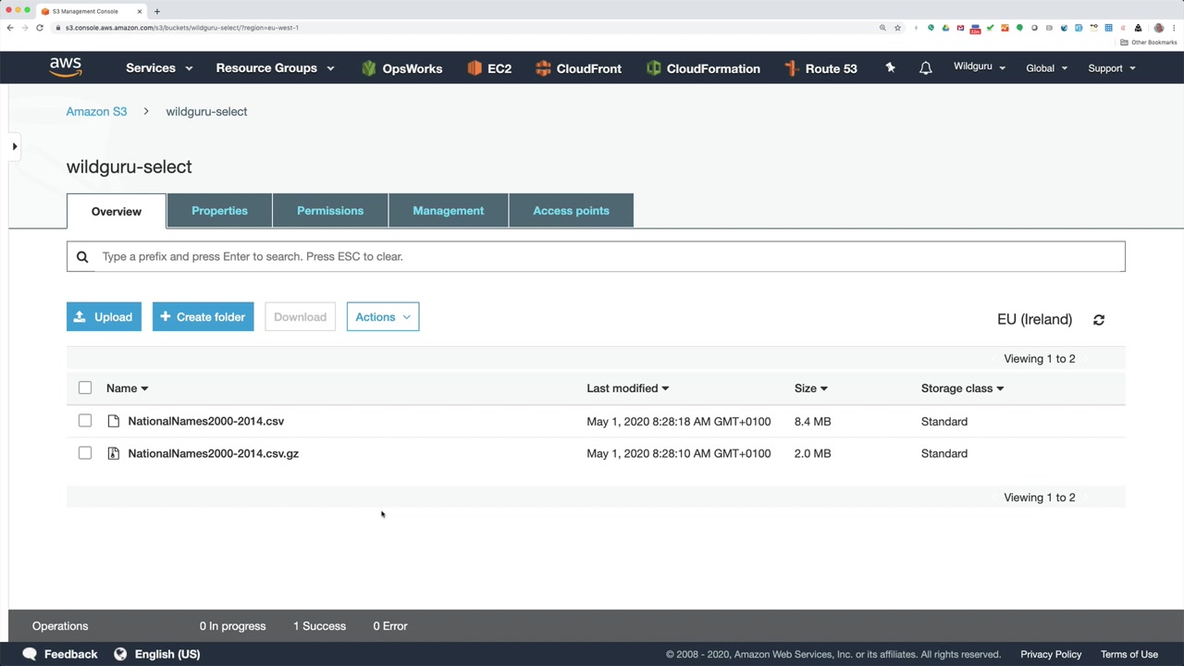Click the '0 Error' operations status
The image size is (1184, 666).
pyautogui.click(x=390, y=626)
